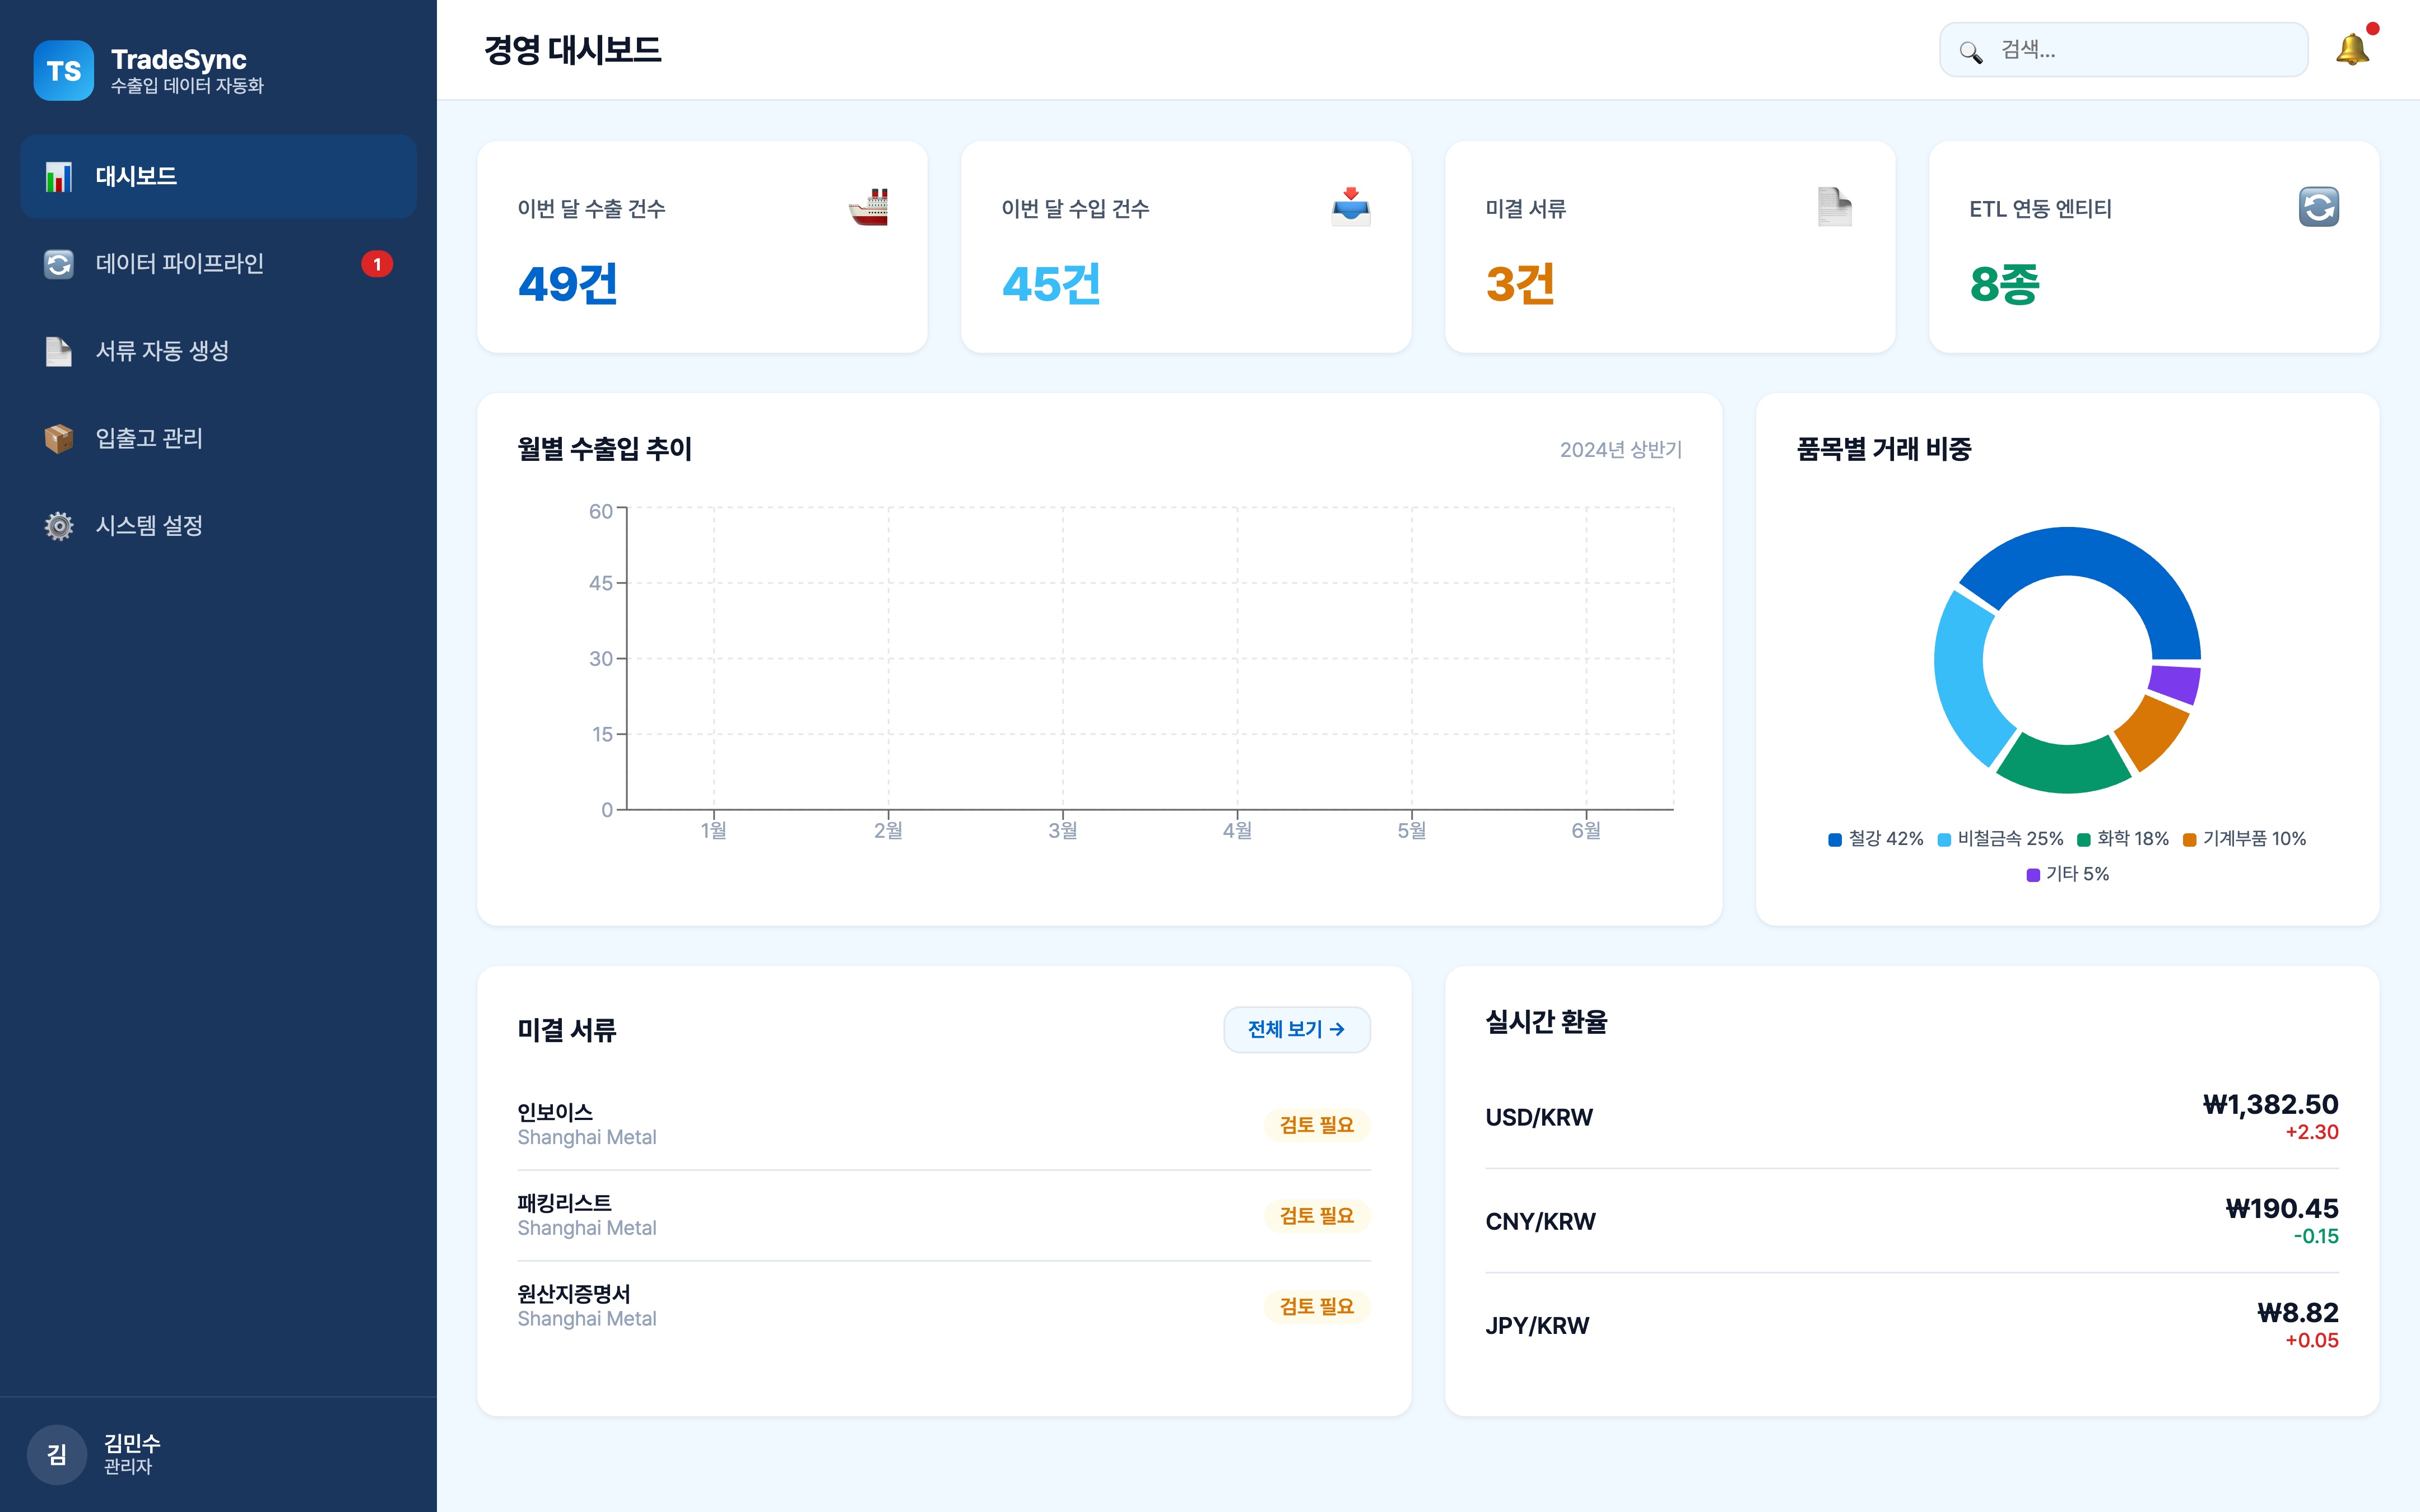Image resolution: width=2420 pixels, height=1512 pixels.
Task: Click the 전체 보기 button in 미결 서류
Action: pos(1297,1029)
